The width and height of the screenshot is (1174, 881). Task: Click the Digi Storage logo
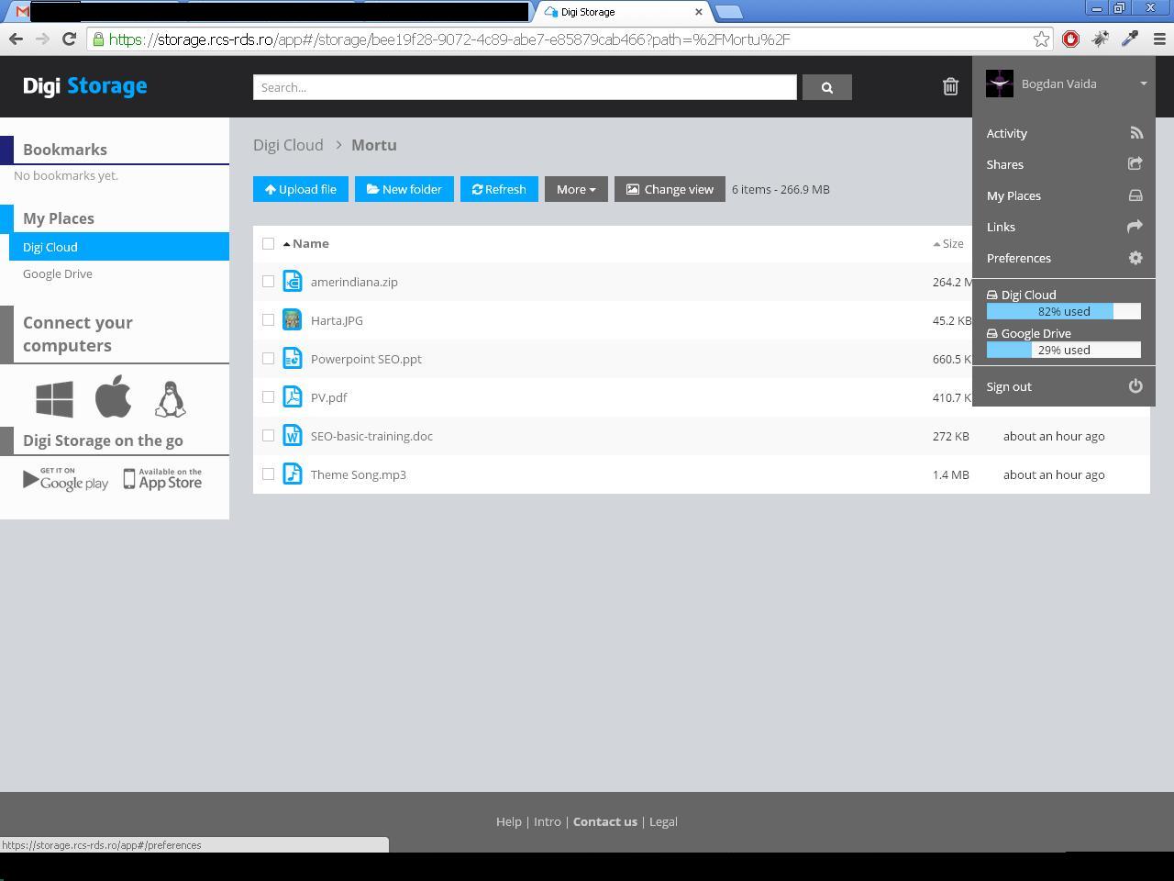(x=85, y=85)
